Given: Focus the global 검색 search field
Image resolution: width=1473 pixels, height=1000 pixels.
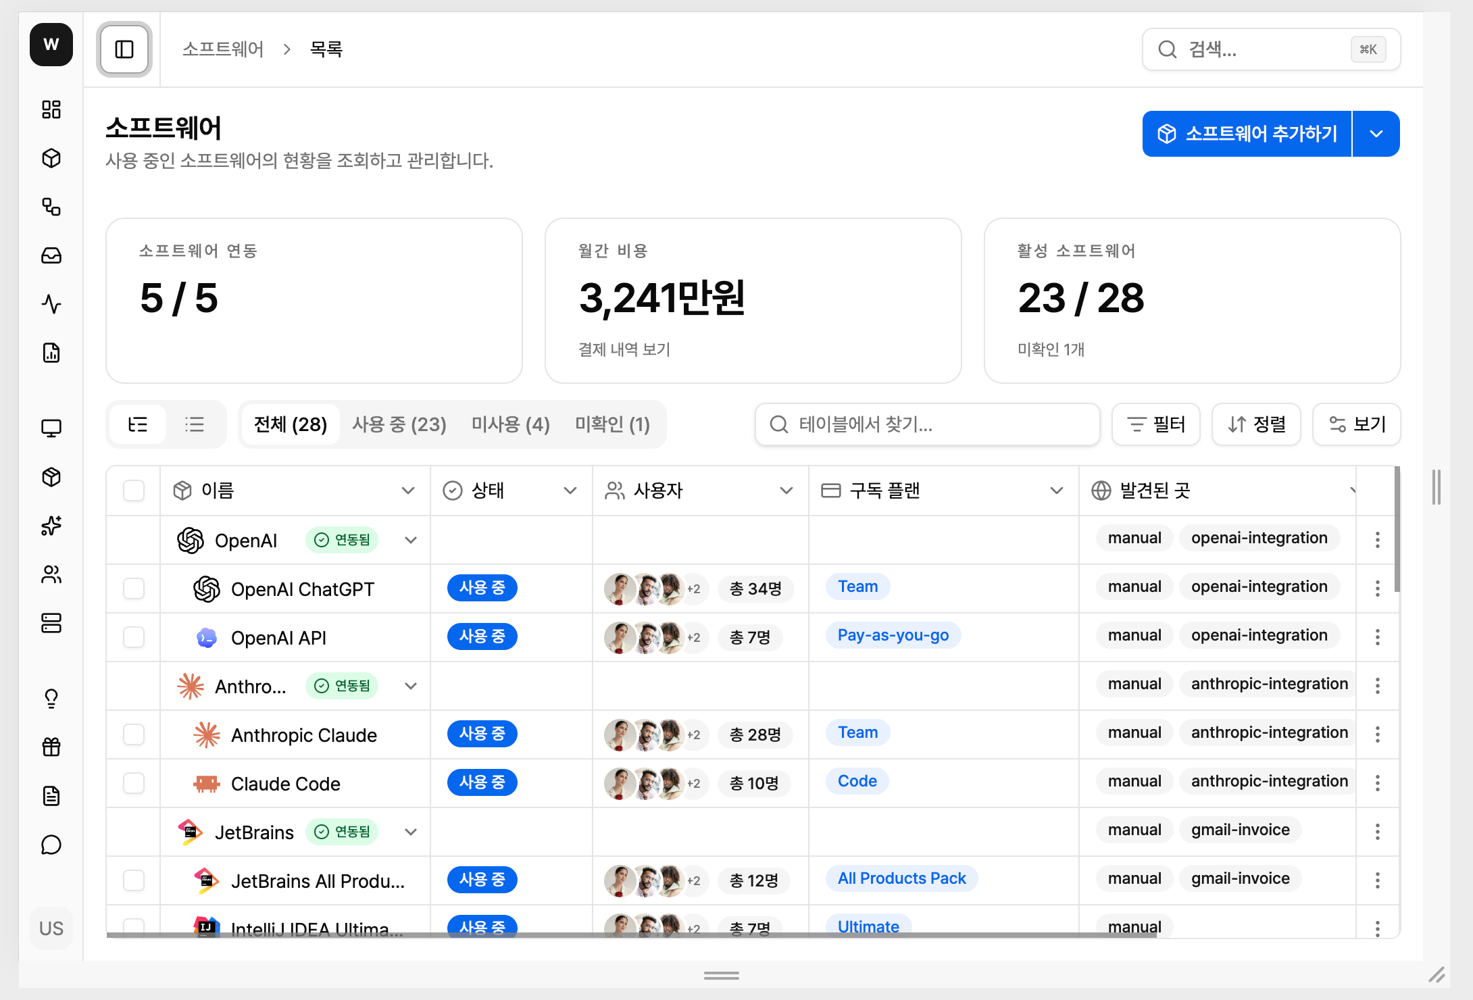Looking at the screenshot, I should 1272,49.
